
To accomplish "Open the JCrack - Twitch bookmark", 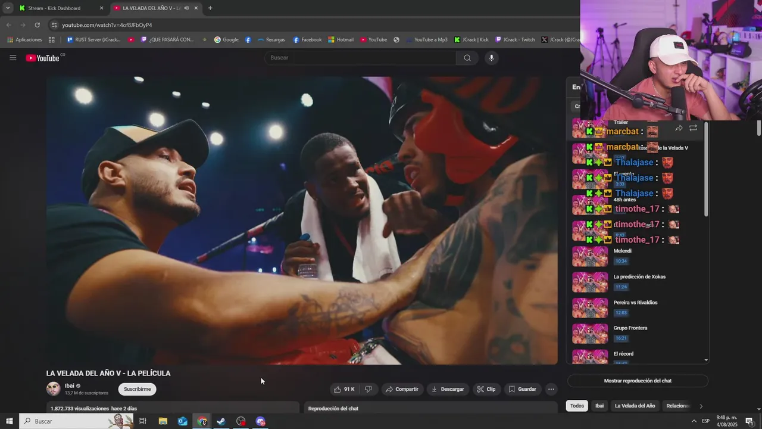I will point(515,40).
